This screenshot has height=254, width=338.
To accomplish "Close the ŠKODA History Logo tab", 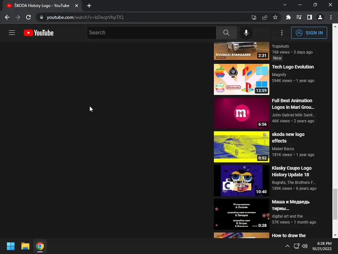I will (x=77, y=6).
